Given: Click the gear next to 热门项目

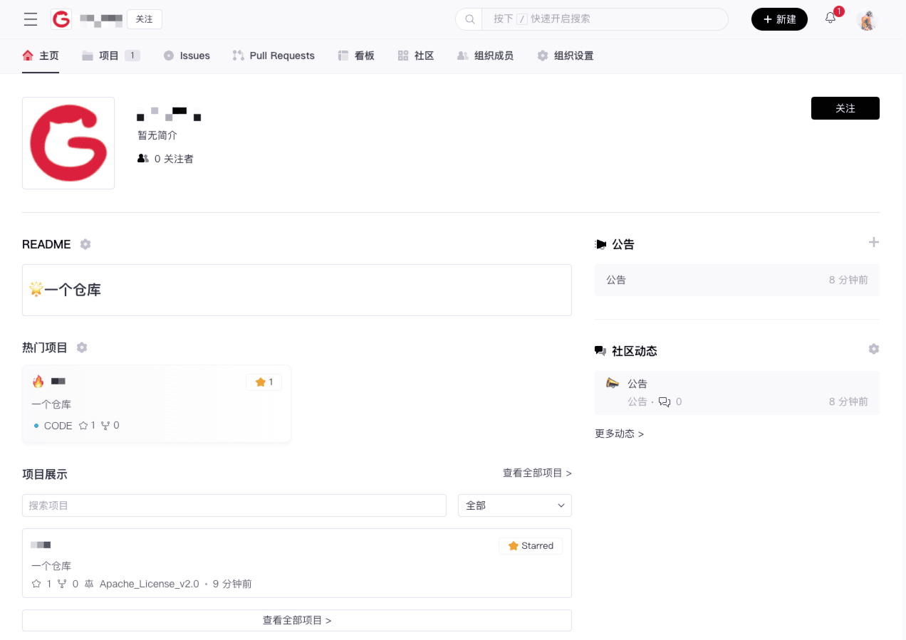Looking at the screenshot, I should coord(82,347).
